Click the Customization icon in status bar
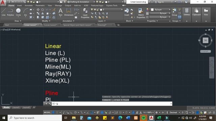Screen dimensions: 216x121 click(x=214, y=113)
